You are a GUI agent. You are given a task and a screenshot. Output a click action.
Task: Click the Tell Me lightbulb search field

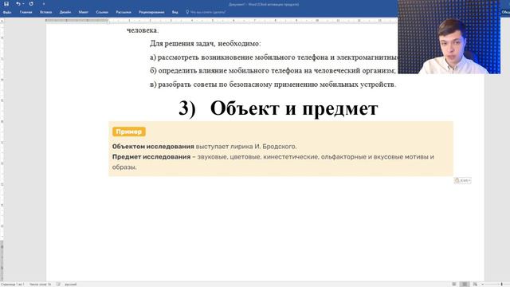206,12
